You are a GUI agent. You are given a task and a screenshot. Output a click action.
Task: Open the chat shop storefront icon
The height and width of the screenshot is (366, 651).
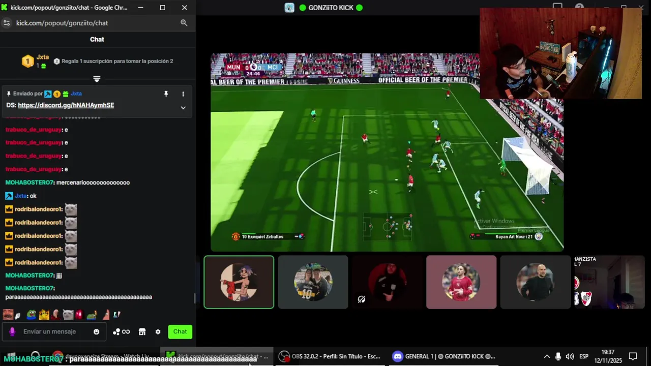(x=142, y=332)
